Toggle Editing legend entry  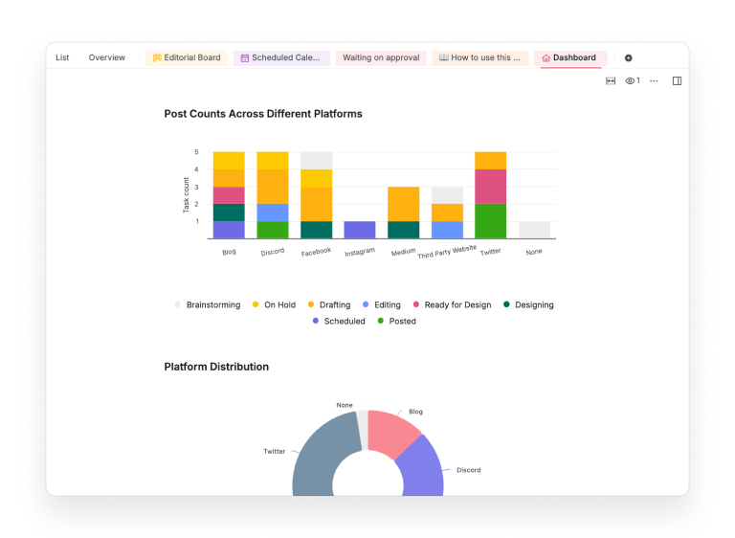(x=382, y=304)
